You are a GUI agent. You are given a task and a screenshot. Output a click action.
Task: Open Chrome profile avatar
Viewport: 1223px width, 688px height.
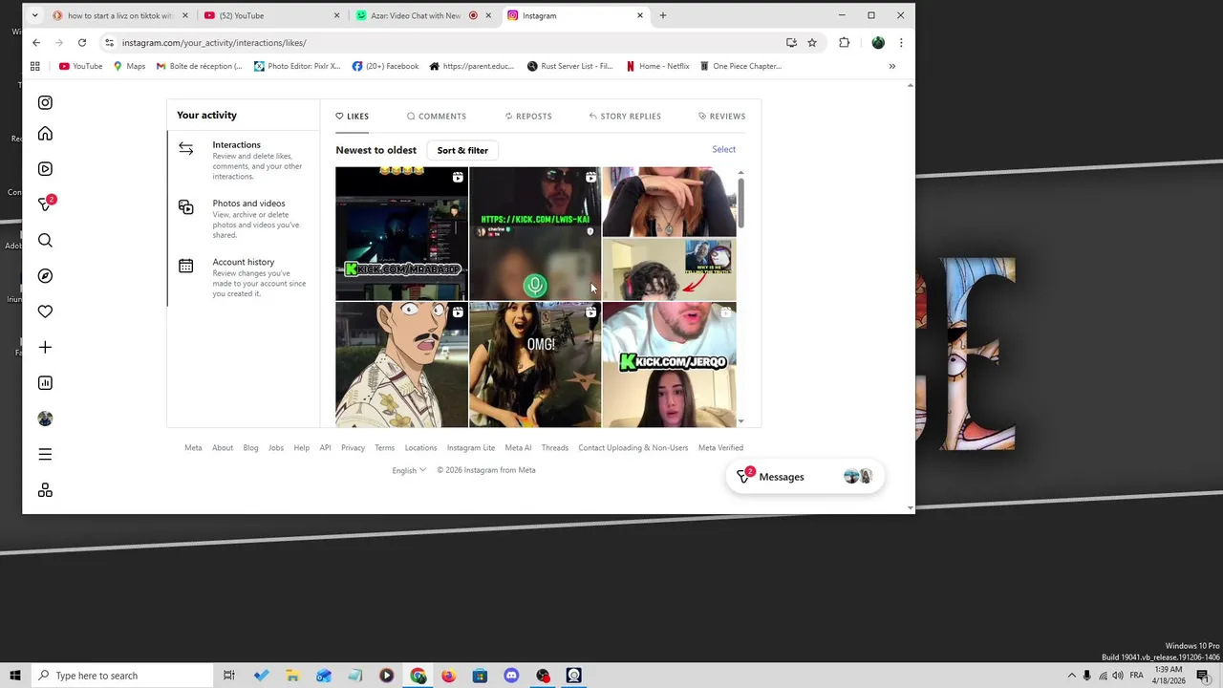coord(878,42)
